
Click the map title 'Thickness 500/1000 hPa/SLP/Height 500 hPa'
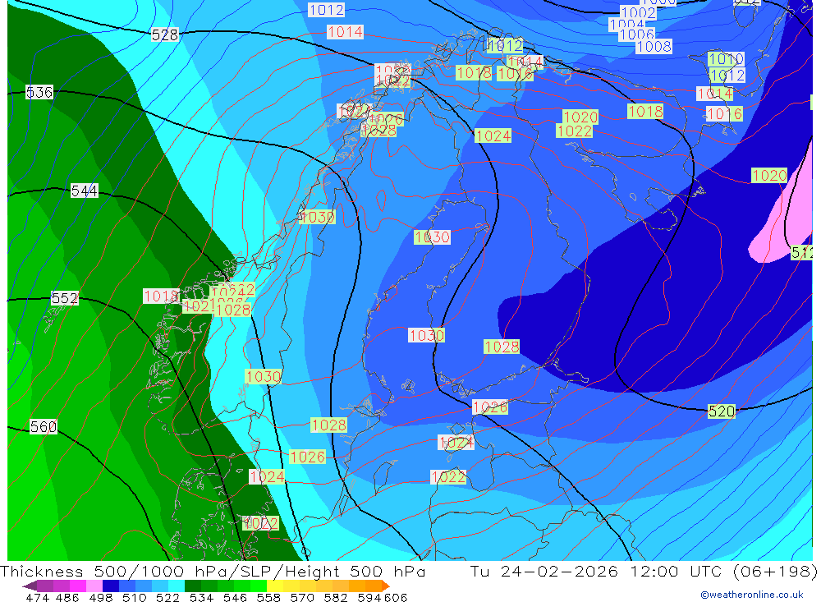coord(213,571)
